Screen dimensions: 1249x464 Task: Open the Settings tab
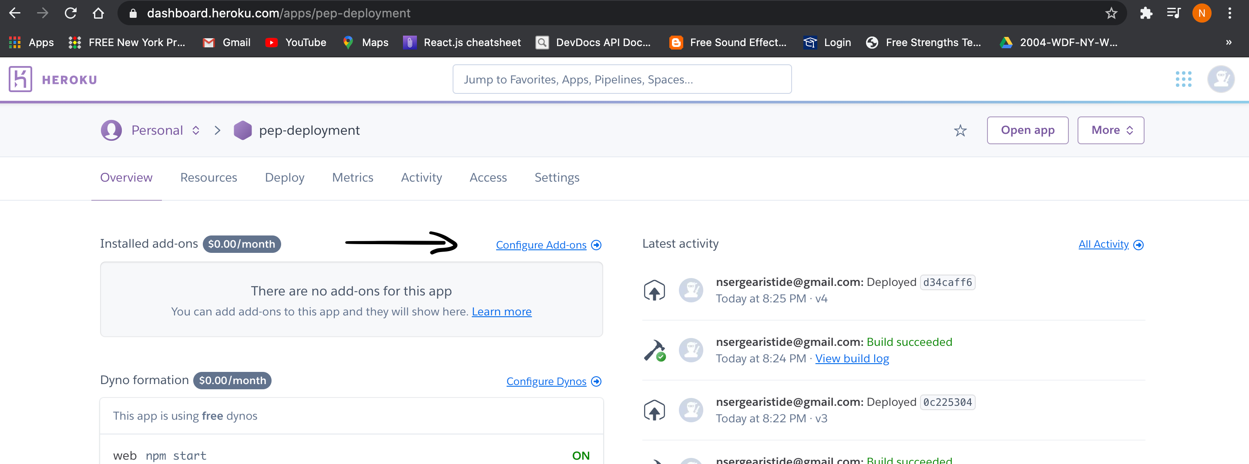pyautogui.click(x=557, y=178)
